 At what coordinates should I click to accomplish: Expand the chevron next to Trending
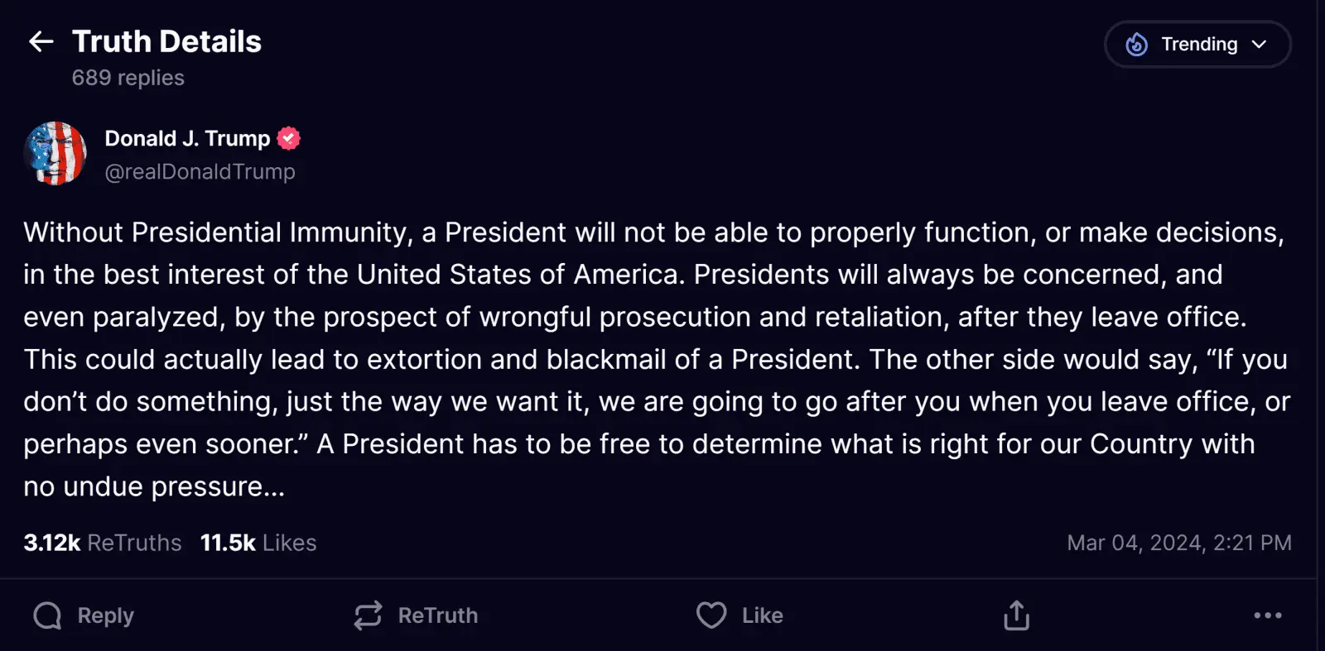click(x=1260, y=44)
